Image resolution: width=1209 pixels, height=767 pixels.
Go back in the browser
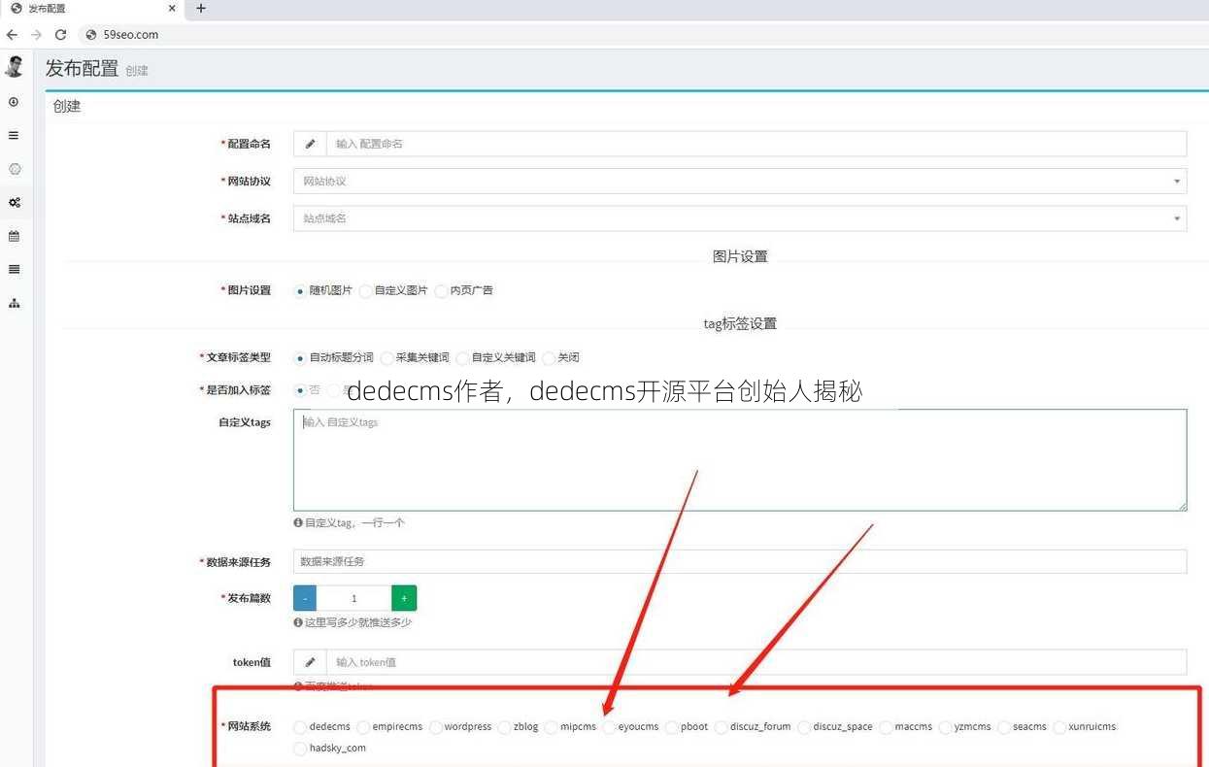pyautogui.click(x=12, y=34)
